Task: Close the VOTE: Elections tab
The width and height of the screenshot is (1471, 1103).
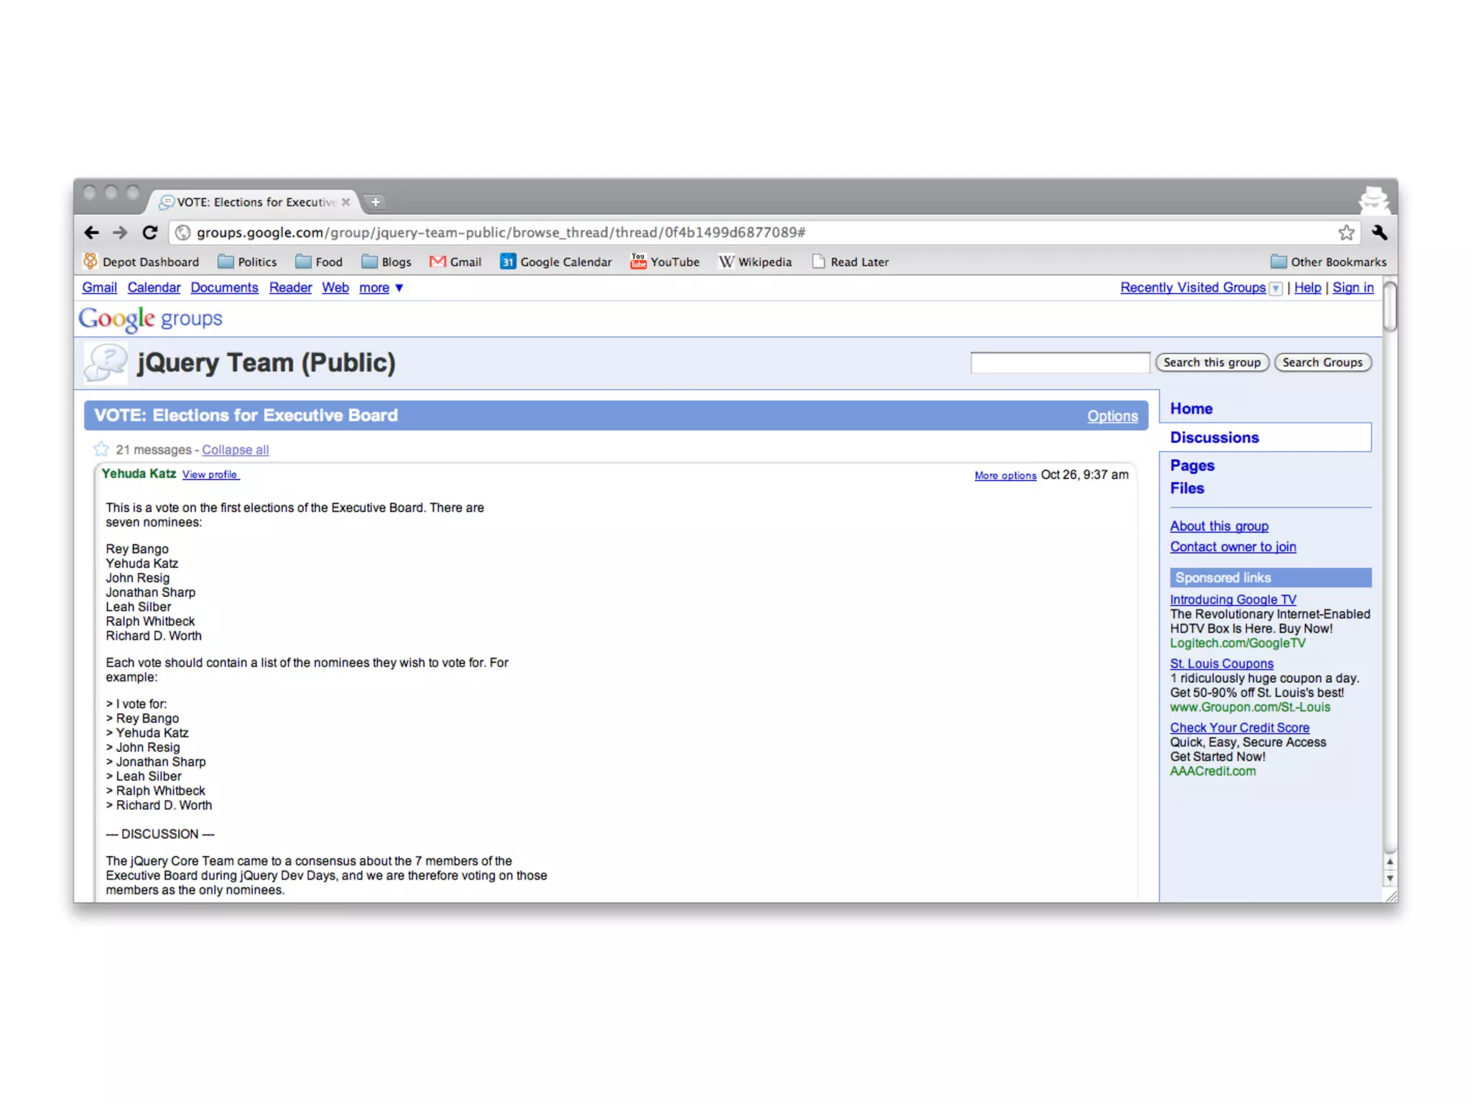Action: click(x=346, y=203)
